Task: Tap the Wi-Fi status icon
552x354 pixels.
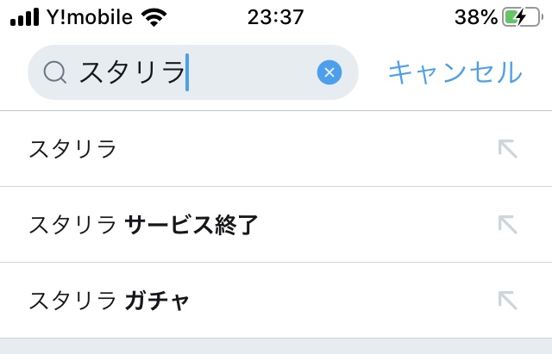Action: [x=155, y=16]
